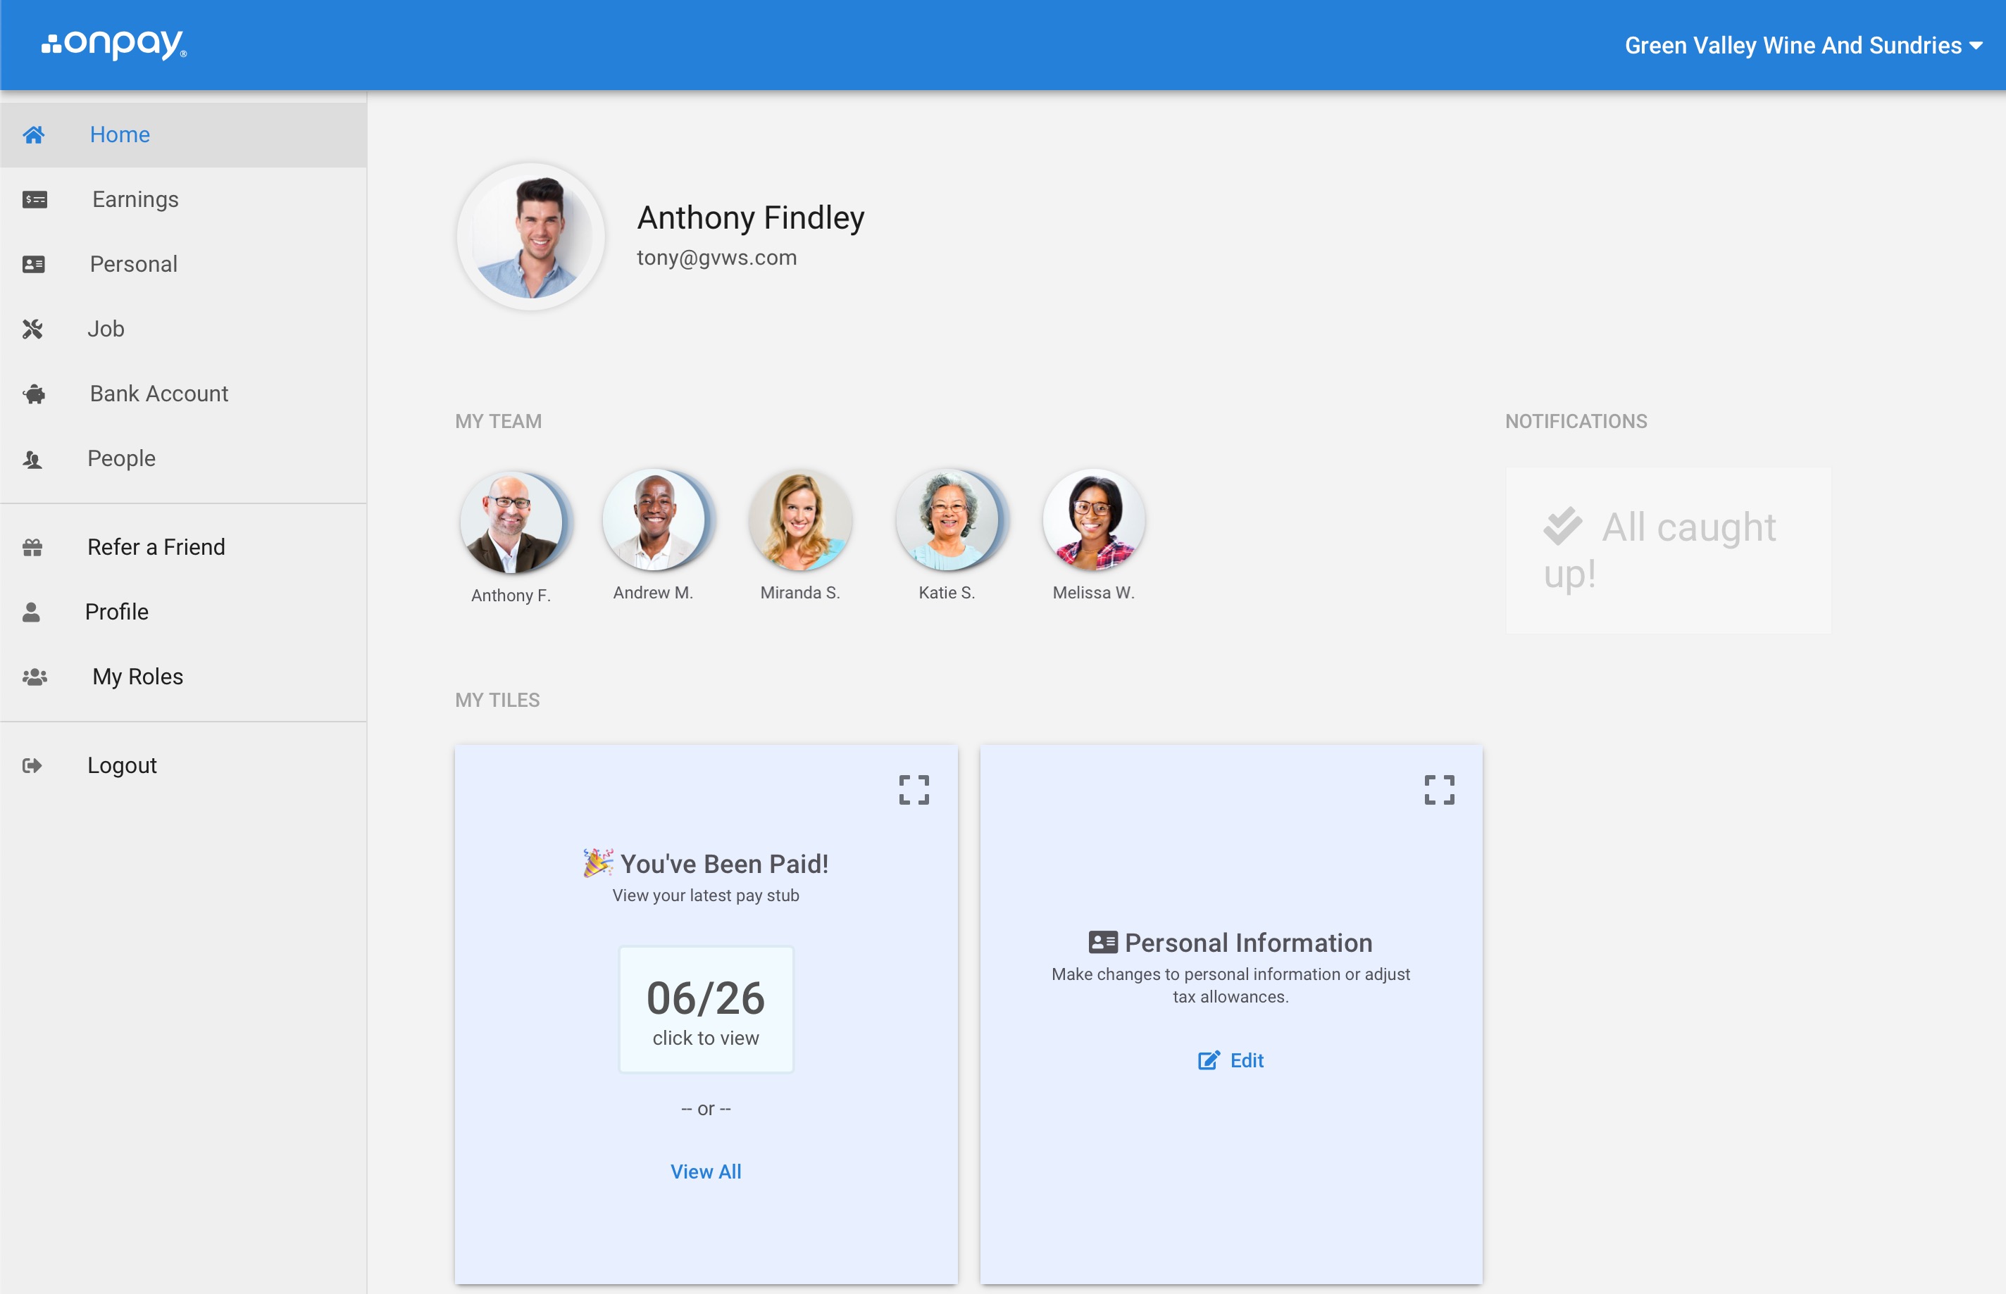Click the My Roles group icon

click(35, 677)
